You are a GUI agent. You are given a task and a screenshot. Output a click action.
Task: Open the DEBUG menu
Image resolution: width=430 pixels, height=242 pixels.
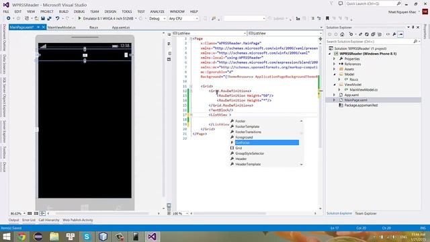click(x=79, y=11)
